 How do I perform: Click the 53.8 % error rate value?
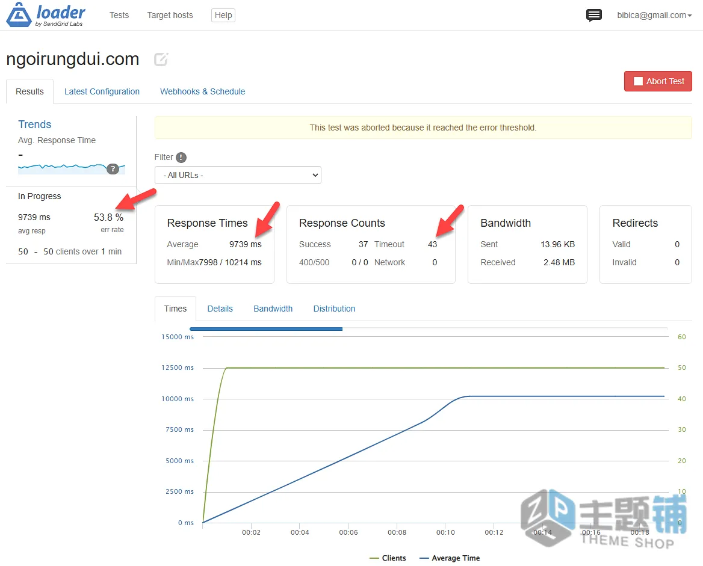coord(108,217)
